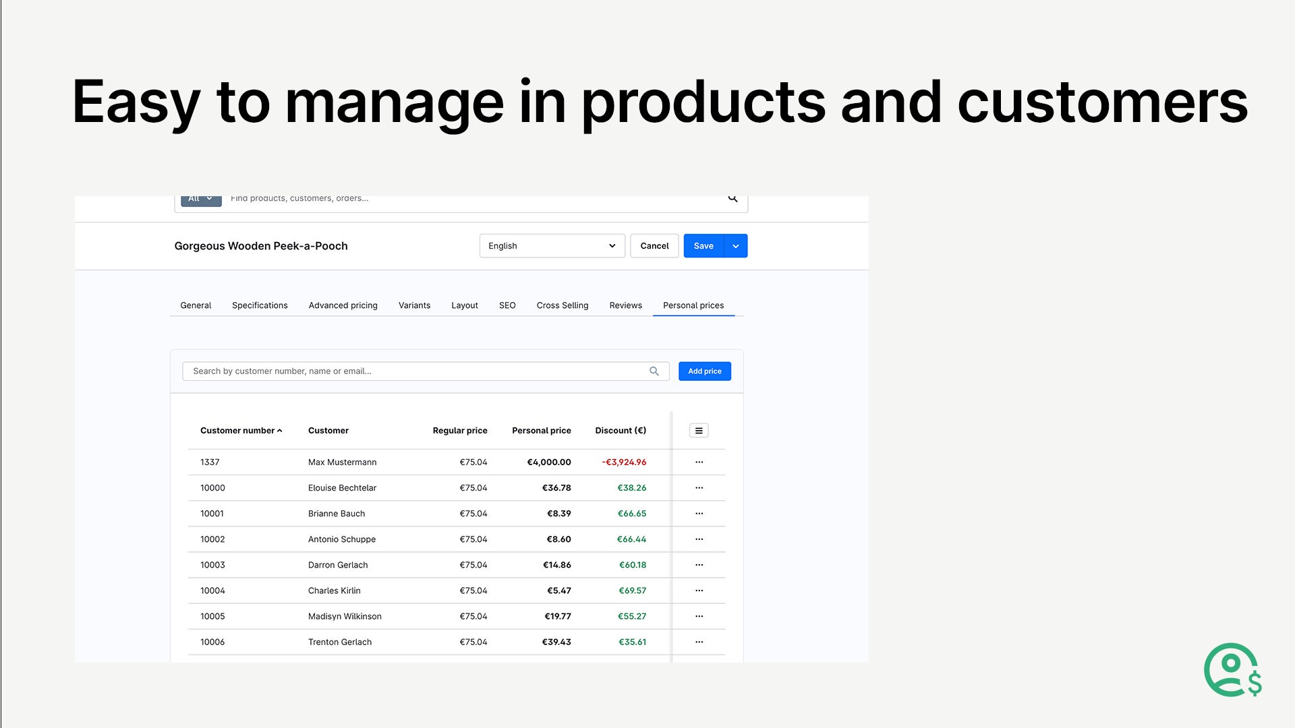Open row actions for Elouise Bechtelar
1295x728 pixels.
(699, 488)
